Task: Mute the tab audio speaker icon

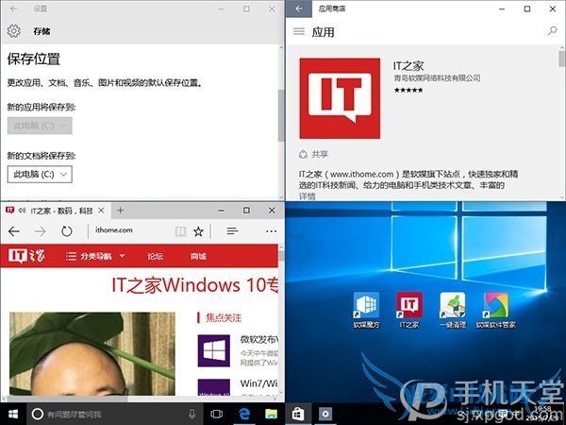Action: 22,211
